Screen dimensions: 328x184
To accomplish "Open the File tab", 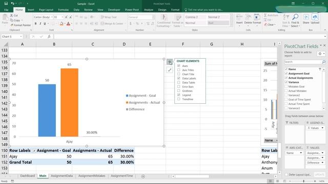I will pyautogui.click(x=6, y=10).
